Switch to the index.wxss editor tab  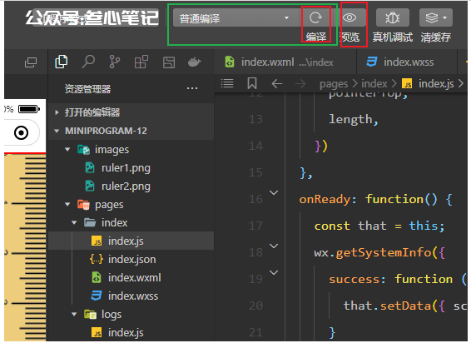[407, 62]
